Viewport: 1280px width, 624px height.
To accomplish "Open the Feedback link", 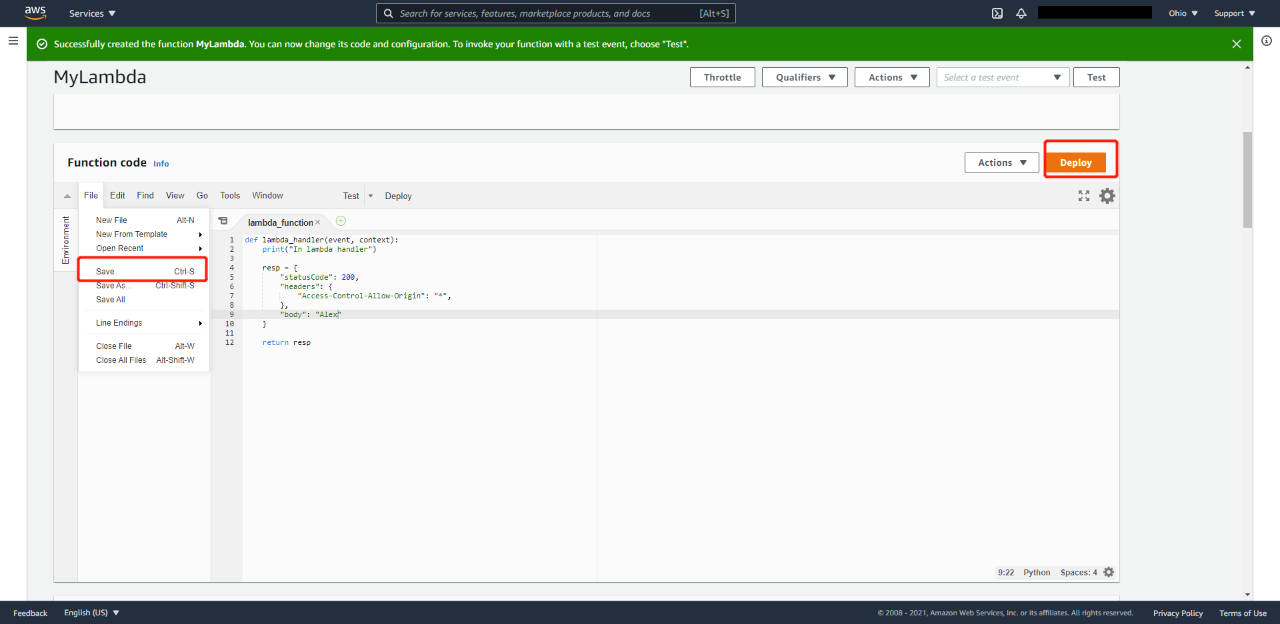I will tap(29, 613).
